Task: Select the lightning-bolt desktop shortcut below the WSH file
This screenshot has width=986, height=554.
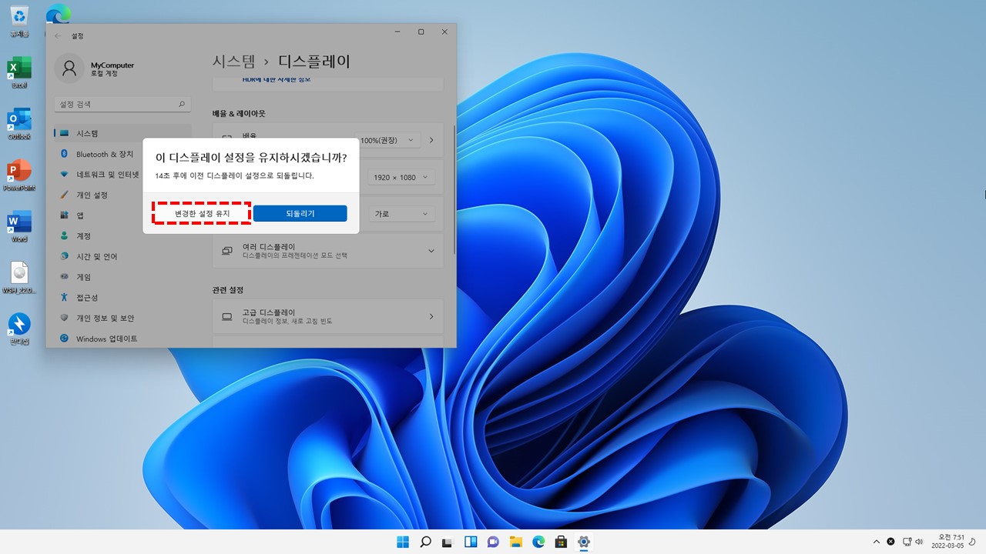Action: click(19, 329)
